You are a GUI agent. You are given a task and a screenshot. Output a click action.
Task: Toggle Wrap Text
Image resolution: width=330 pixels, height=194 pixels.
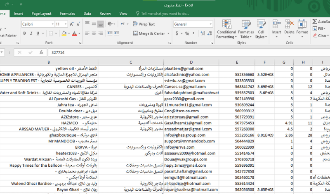(x=144, y=24)
